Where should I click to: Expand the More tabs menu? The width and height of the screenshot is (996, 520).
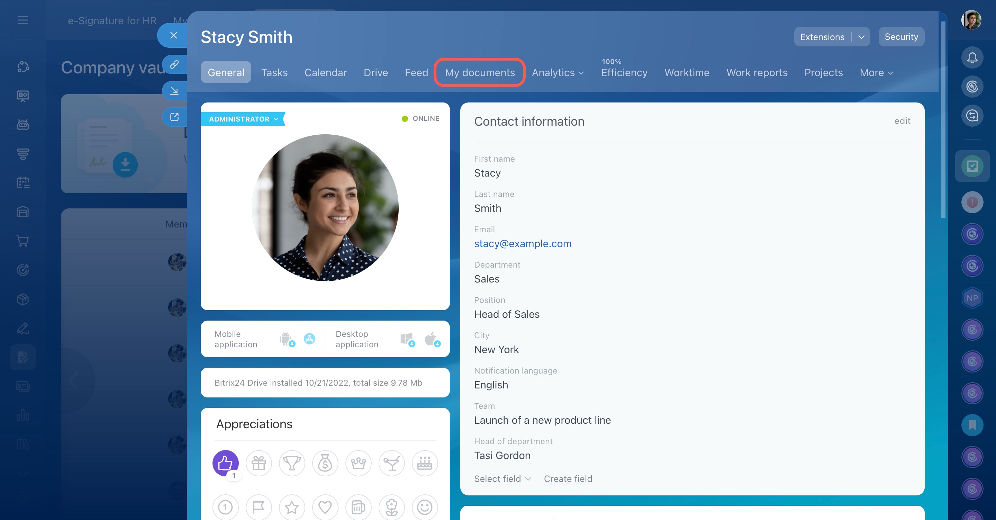coord(877,72)
